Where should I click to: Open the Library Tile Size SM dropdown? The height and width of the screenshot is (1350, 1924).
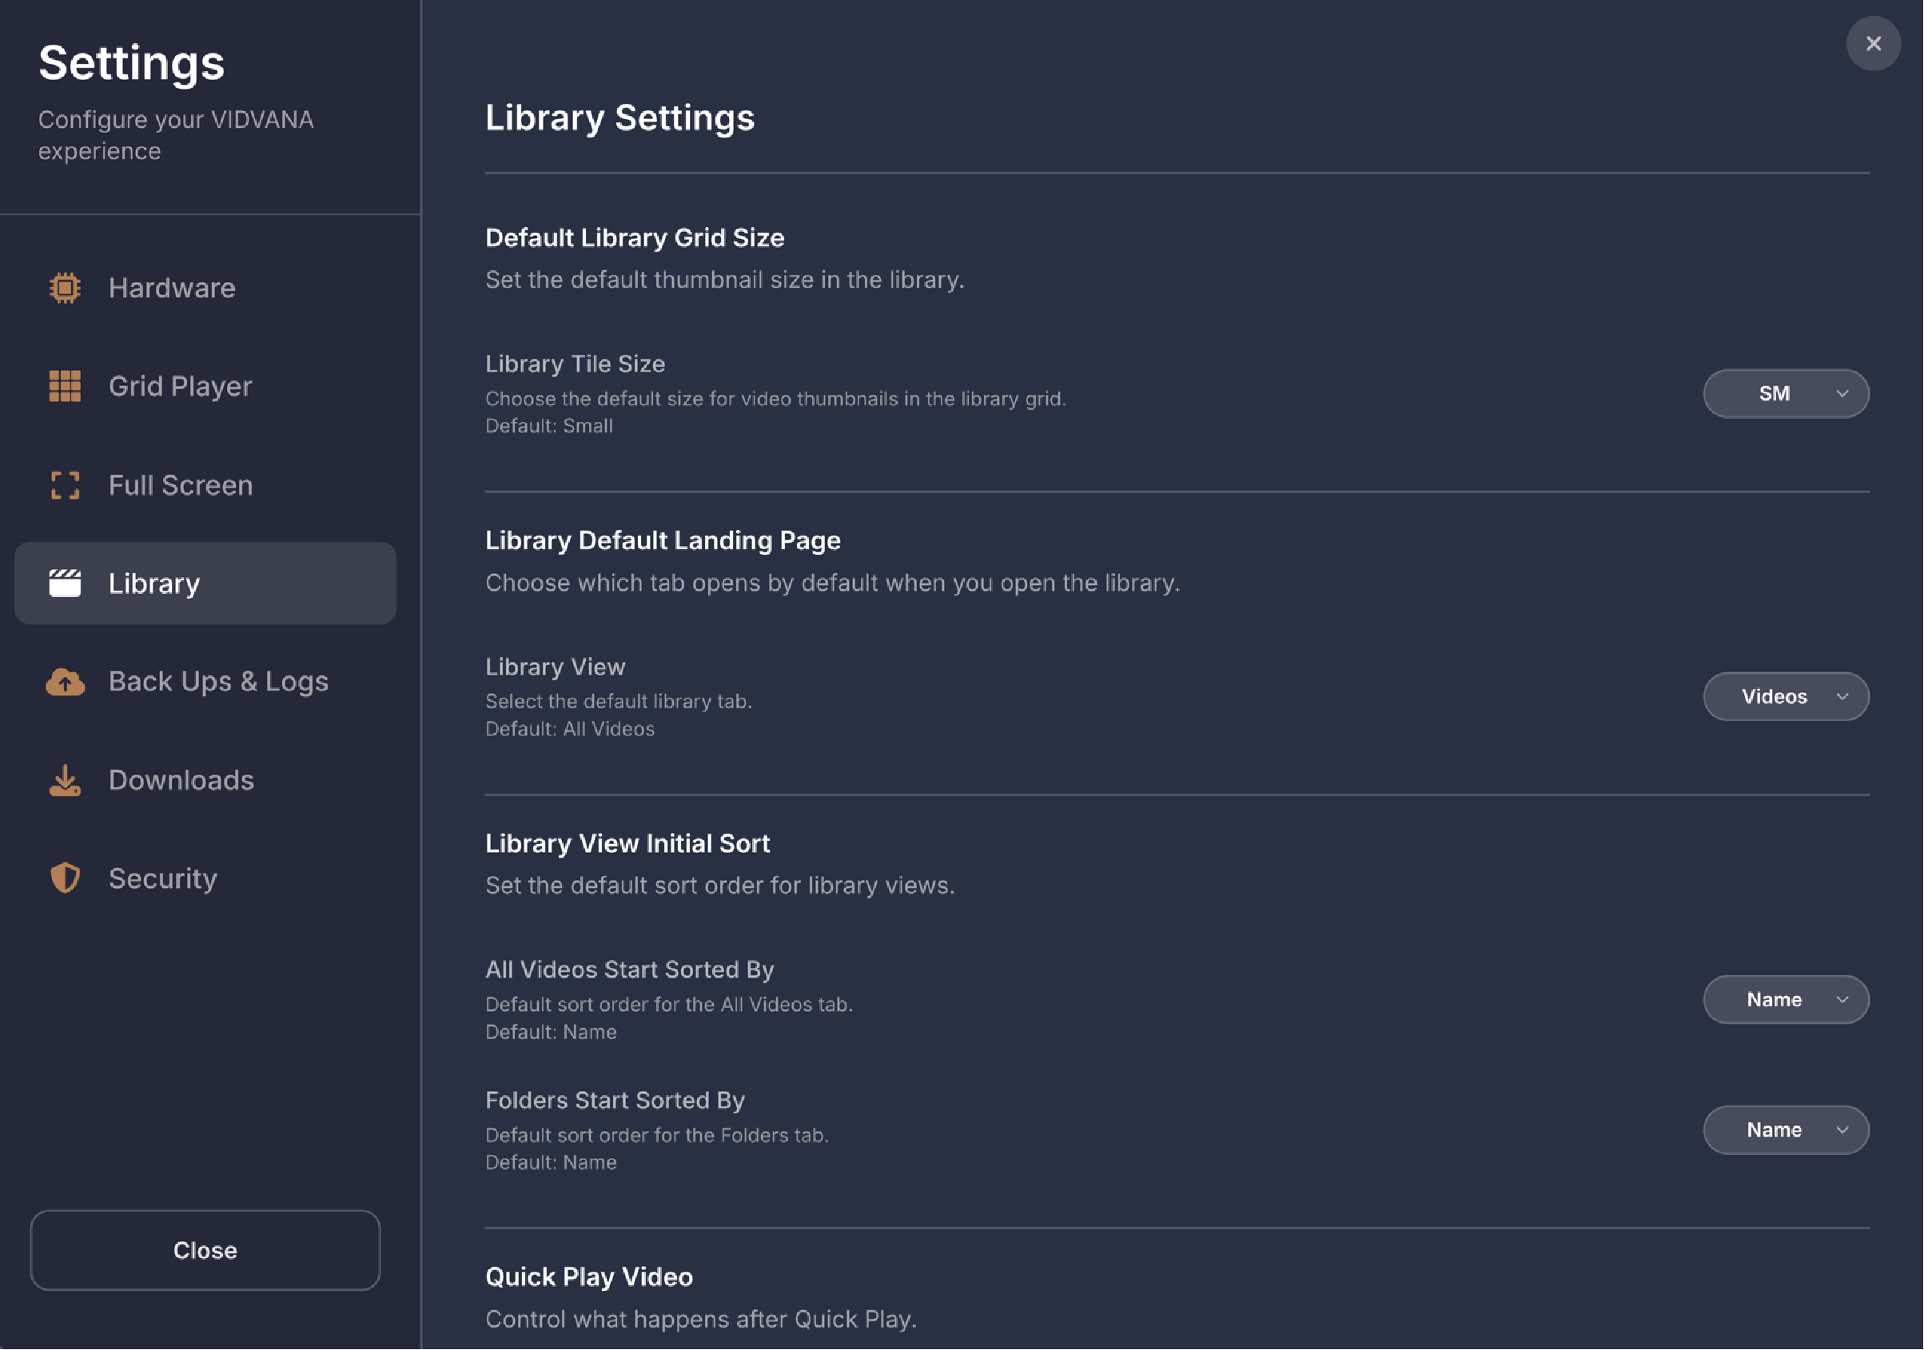(x=1785, y=393)
